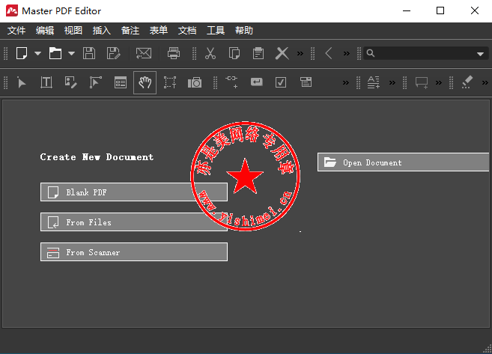Click the Delete X icon
The image size is (492, 354).
pos(282,53)
